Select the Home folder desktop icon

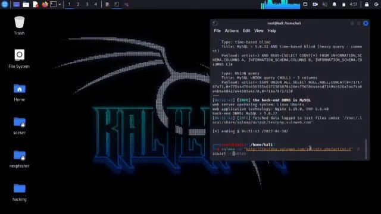[x=19, y=93]
